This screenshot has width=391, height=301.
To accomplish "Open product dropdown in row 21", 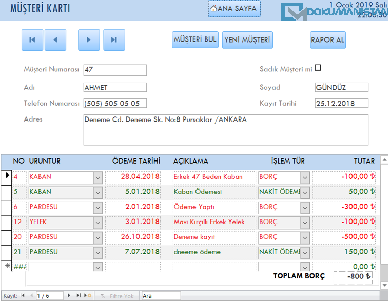I will pos(98,253).
